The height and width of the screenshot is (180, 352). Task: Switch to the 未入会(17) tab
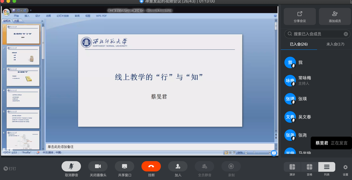(335, 44)
